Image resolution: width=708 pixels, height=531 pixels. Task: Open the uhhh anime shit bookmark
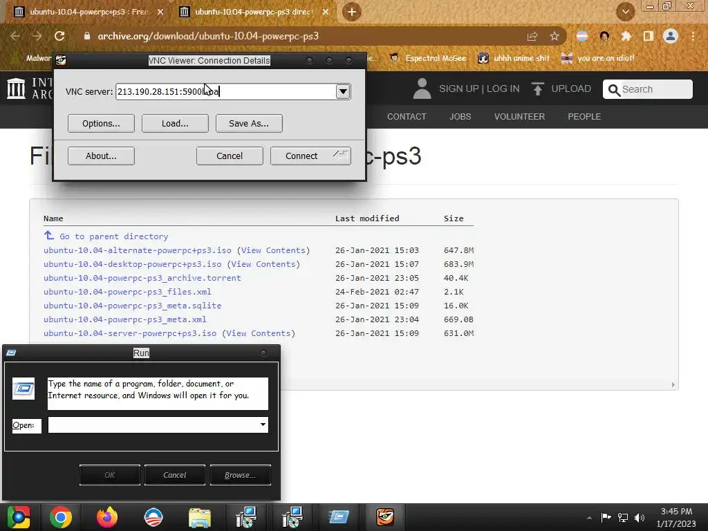coord(514,58)
